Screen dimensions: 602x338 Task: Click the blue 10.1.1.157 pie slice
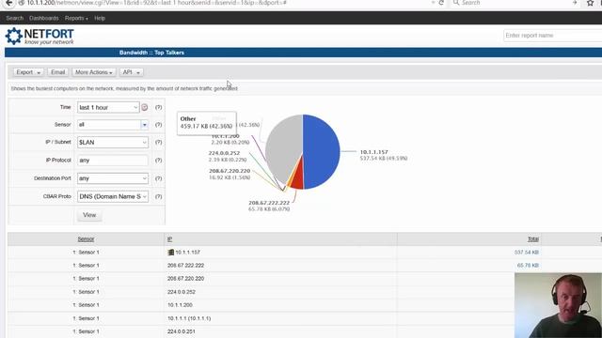tap(323, 151)
